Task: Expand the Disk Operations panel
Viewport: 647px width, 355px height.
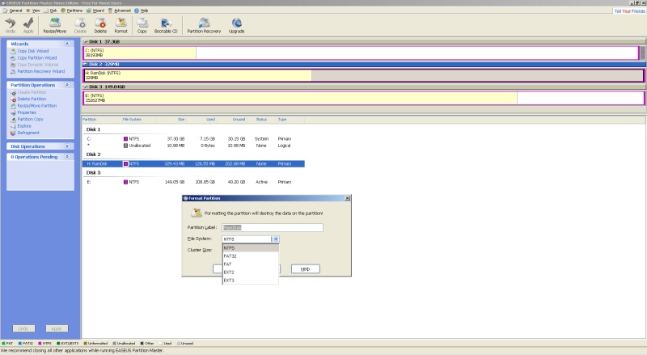Action: tap(67, 146)
